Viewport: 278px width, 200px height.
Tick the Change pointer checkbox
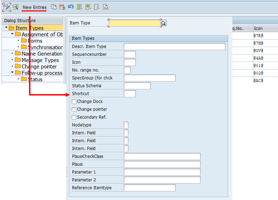(74, 110)
